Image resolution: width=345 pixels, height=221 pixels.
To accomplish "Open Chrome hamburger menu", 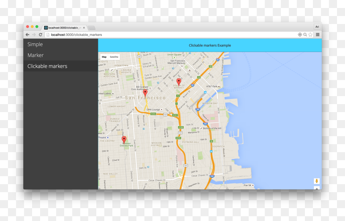I will pos(318,35).
